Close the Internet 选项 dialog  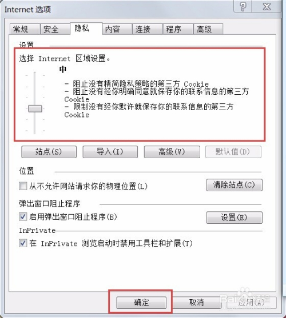267,6
